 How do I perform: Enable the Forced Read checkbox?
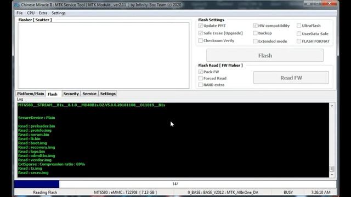[200, 78]
